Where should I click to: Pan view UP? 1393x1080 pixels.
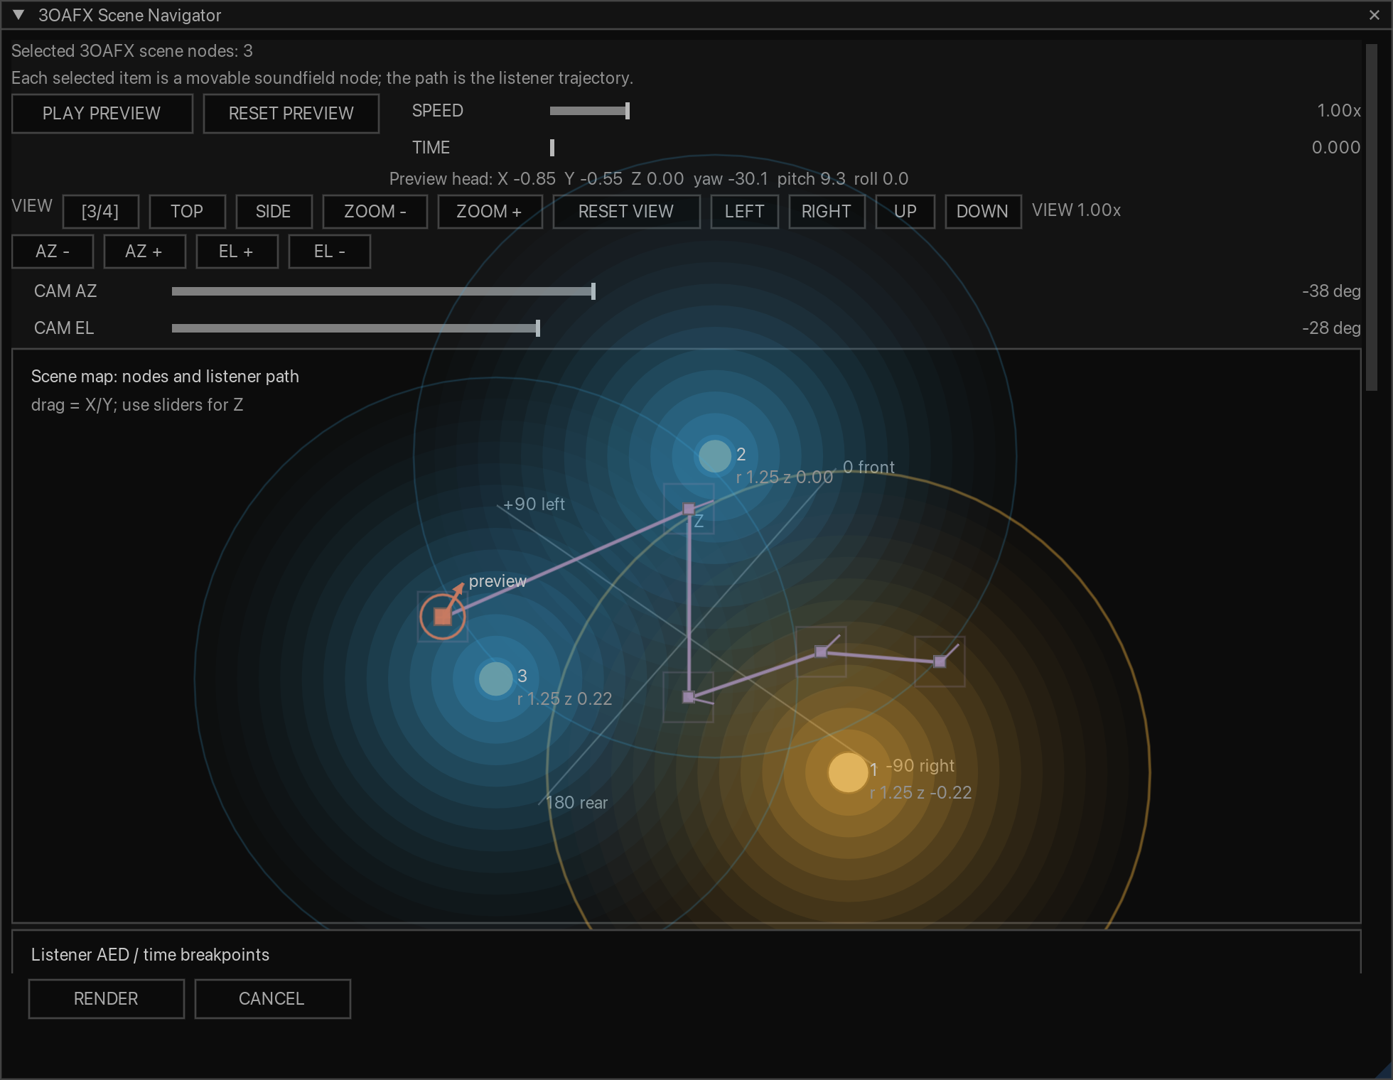tap(905, 212)
